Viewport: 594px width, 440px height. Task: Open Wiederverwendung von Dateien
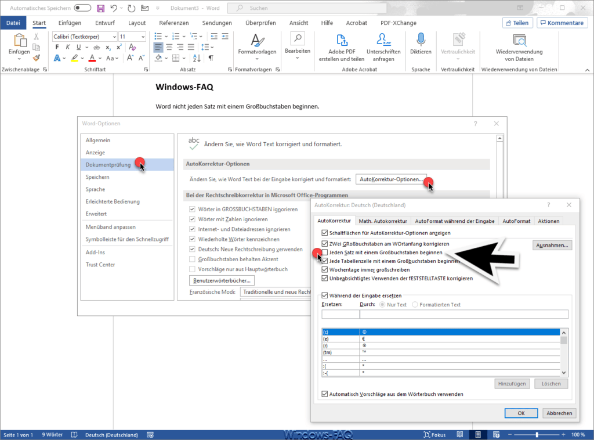click(519, 48)
